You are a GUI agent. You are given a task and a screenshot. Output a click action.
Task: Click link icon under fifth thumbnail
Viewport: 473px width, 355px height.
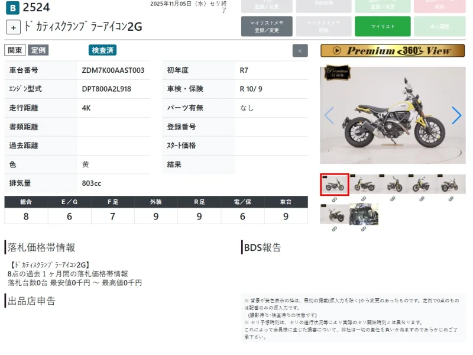tap(451, 199)
